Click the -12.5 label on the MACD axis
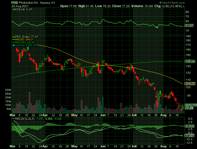197x149 pixels. click(x=189, y=143)
